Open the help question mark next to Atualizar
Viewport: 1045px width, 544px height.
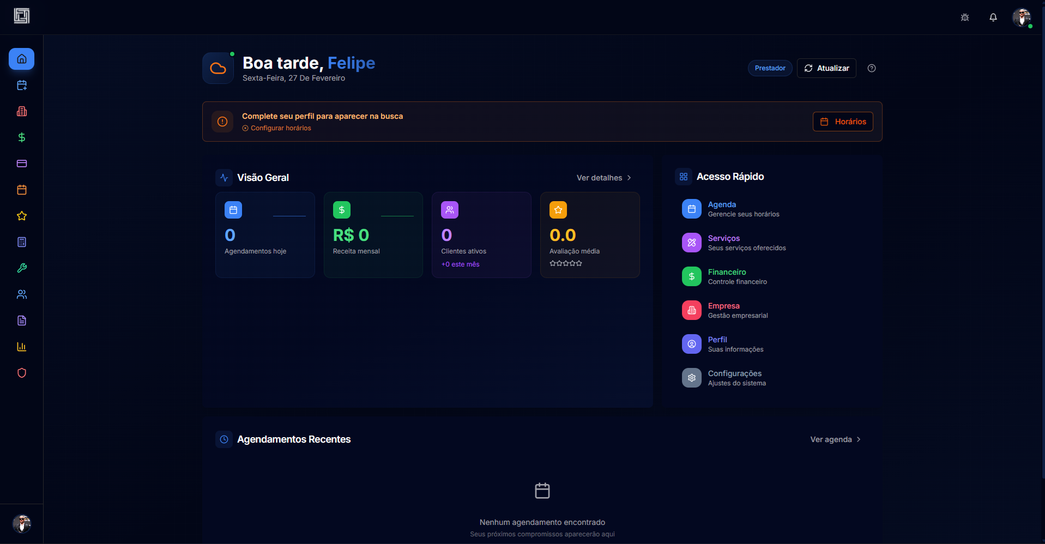[x=871, y=68]
